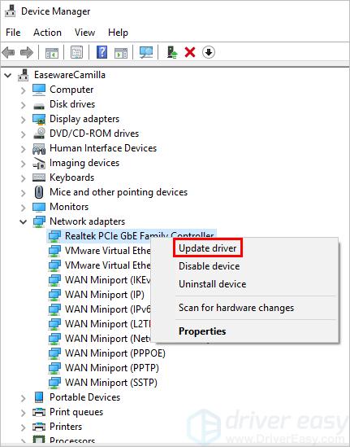Select WAN Miniport (PPPOE) adapter
The width and height of the screenshot is (350, 447).
coord(115,353)
